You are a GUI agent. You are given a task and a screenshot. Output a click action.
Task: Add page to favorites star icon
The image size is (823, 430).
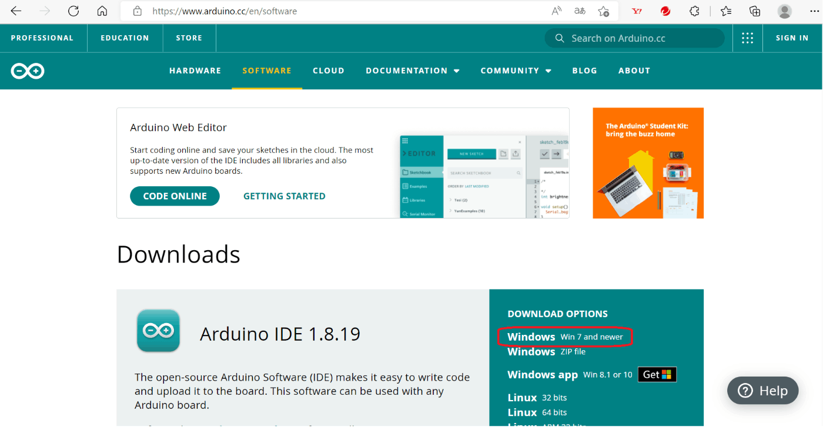coord(604,11)
